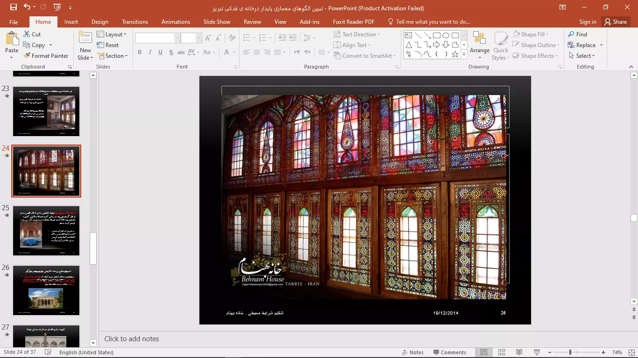Open the Slide Show tab

click(217, 21)
